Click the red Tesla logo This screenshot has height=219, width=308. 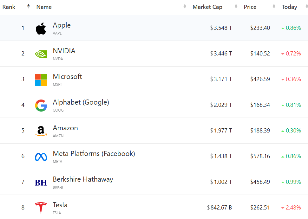[41, 208]
